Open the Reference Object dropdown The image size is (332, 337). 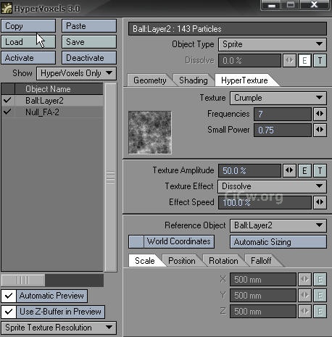pos(278,225)
